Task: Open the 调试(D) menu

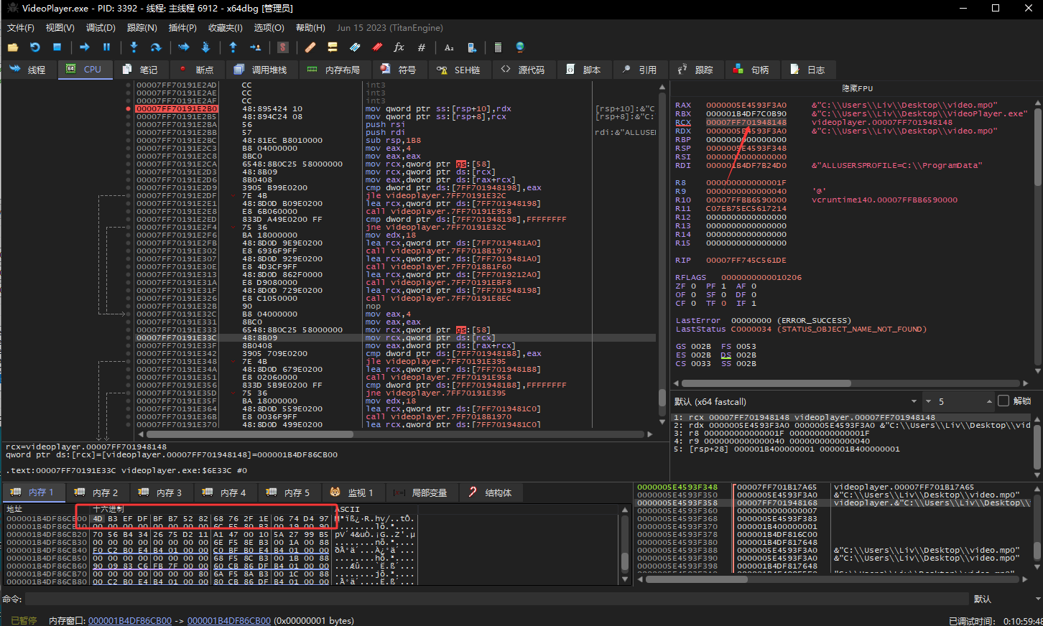Action: pos(101,28)
